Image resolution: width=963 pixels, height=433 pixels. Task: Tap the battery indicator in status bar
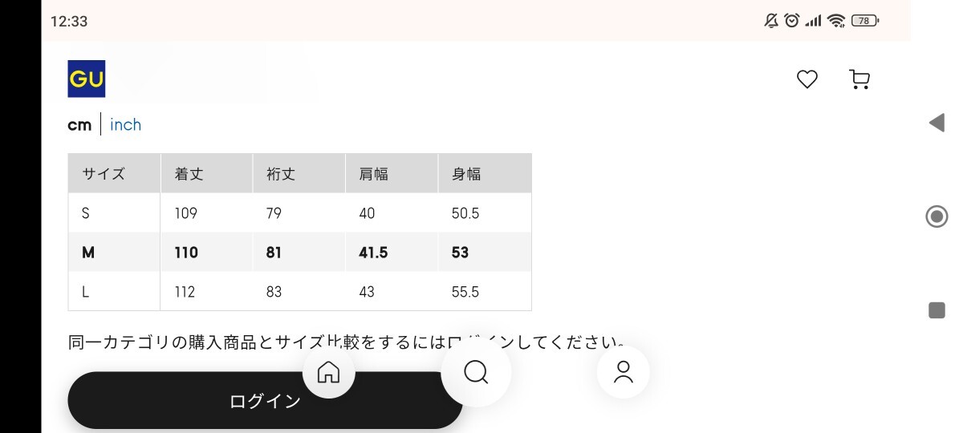[865, 21]
